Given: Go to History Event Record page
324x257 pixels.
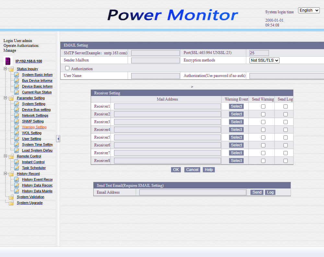Looking at the screenshot, I should pyautogui.click(x=37, y=179).
